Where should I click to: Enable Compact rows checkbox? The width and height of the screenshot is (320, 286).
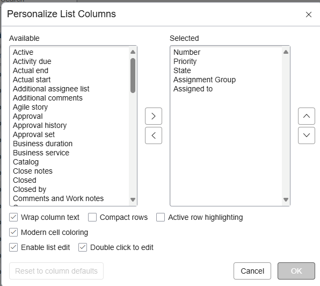point(92,217)
